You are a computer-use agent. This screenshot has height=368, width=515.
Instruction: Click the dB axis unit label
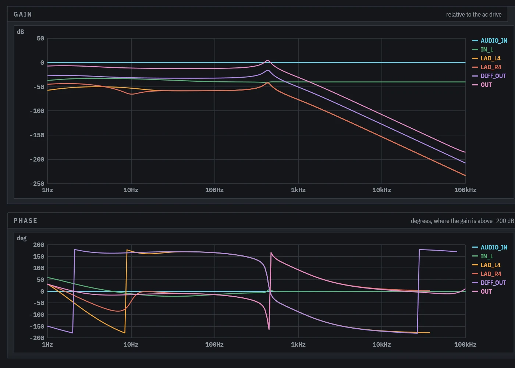(x=21, y=32)
